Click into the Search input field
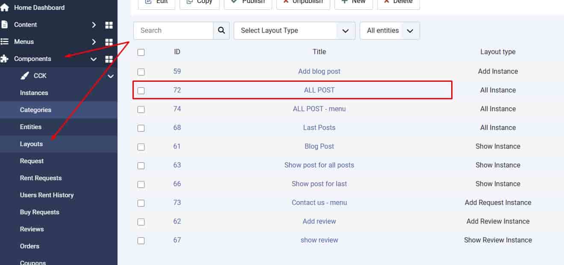The height and width of the screenshot is (265, 564). click(x=174, y=31)
